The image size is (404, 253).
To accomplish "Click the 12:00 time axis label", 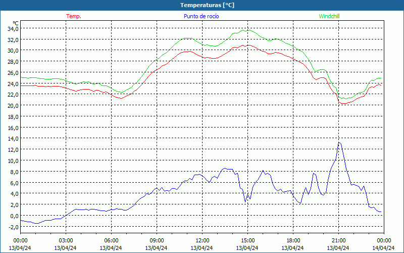I will pos(203,241).
